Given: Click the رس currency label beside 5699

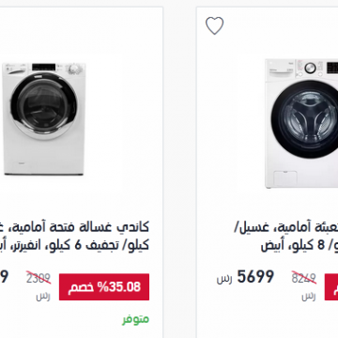Looking at the screenshot, I should tap(224, 279).
